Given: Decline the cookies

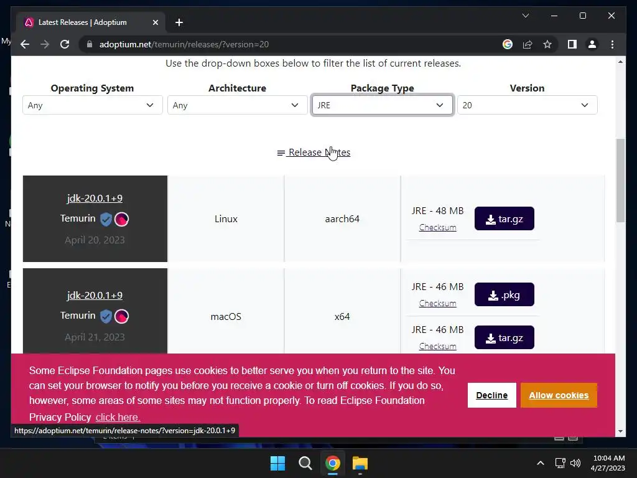Looking at the screenshot, I should click(491, 395).
